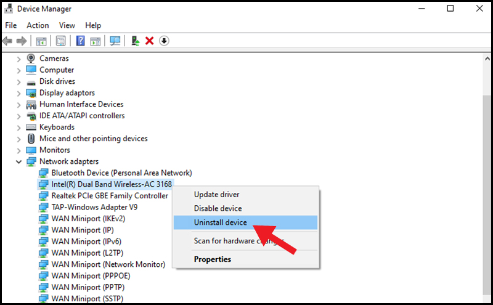Image resolution: width=493 pixels, height=305 pixels.
Task: Expand the Keyboards category
Action: pyautogui.click(x=18, y=128)
